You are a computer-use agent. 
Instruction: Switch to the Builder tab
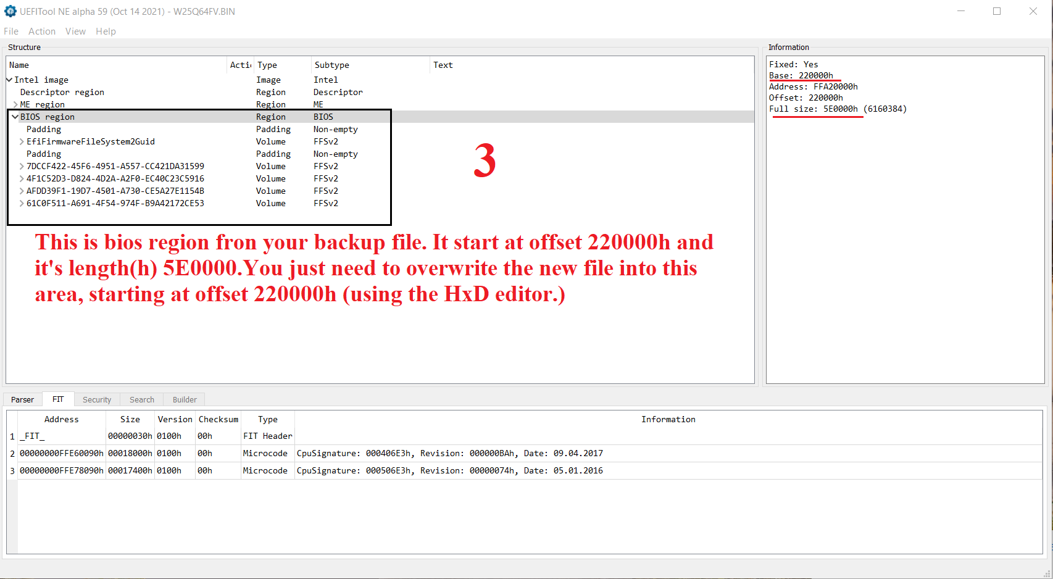185,400
